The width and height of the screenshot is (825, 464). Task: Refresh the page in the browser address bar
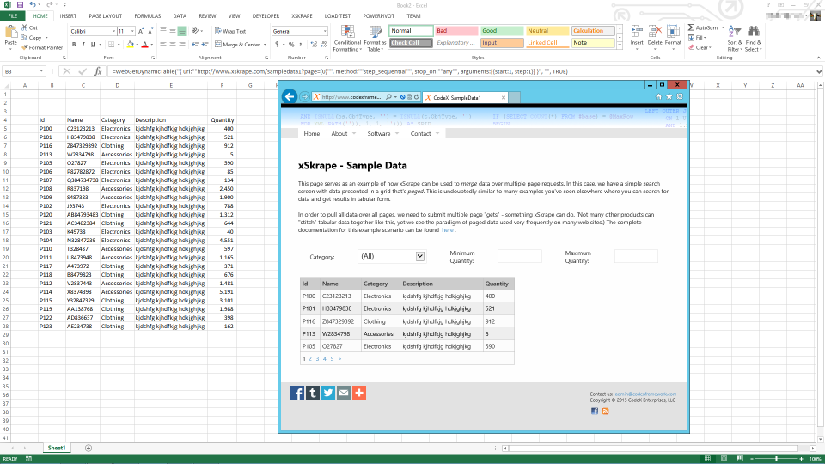pyautogui.click(x=416, y=97)
